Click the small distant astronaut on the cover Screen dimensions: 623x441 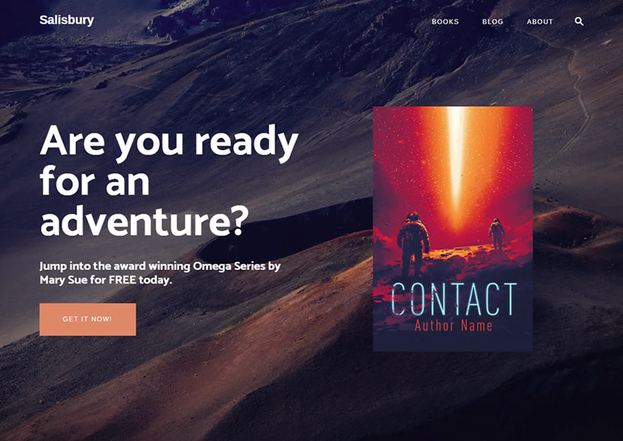coord(496,233)
